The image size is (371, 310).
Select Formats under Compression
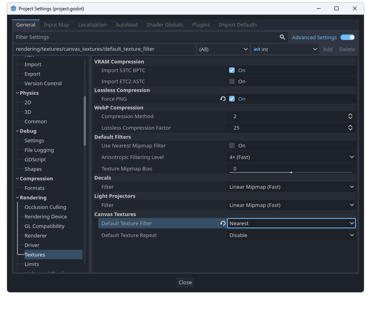(x=34, y=188)
